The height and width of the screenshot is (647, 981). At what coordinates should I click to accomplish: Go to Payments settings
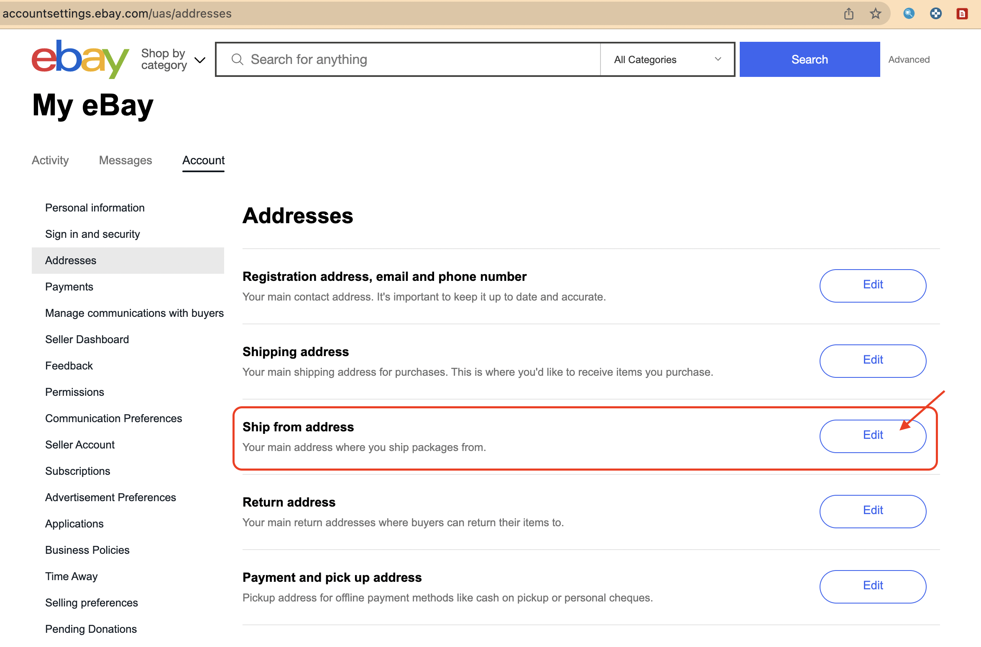click(x=69, y=287)
